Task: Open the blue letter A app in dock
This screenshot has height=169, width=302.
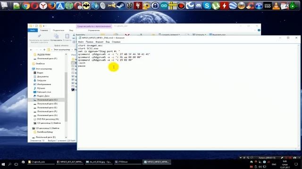Action: click(x=60, y=6)
